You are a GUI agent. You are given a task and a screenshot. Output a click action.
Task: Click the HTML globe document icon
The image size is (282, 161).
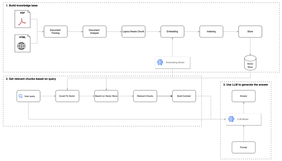pos(23,43)
